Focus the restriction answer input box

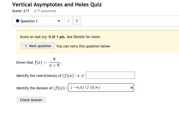coord(110,75)
